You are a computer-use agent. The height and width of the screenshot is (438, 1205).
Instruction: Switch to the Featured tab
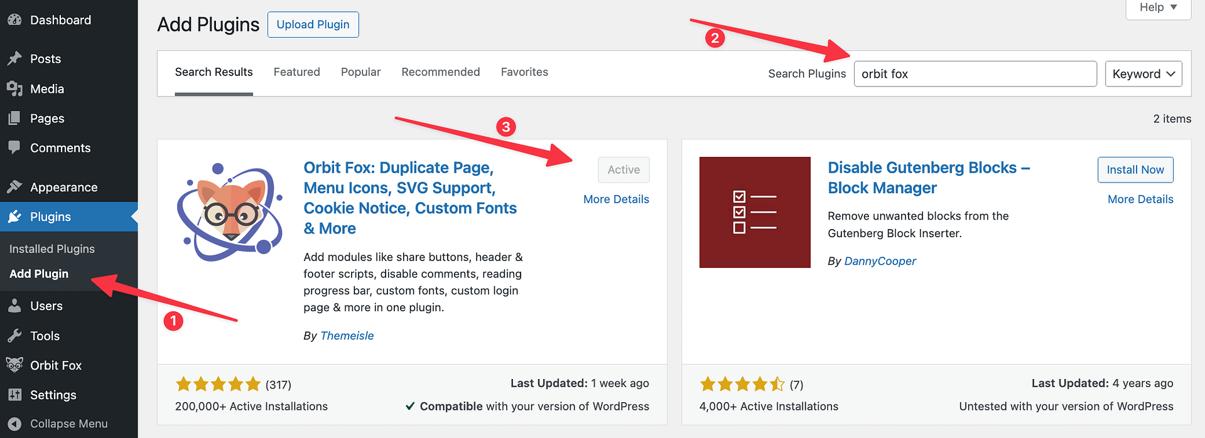point(296,72)
